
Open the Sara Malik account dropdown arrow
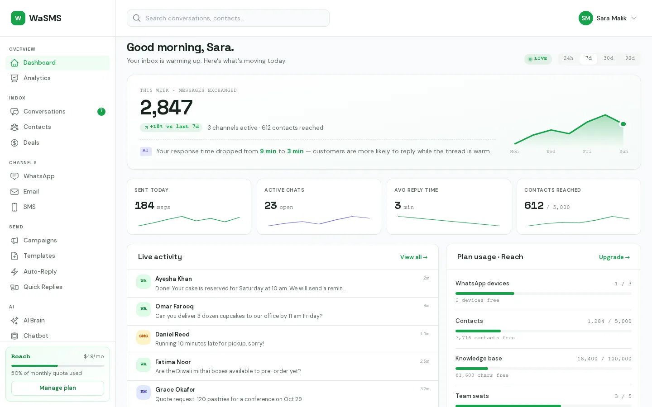point(634,18)
